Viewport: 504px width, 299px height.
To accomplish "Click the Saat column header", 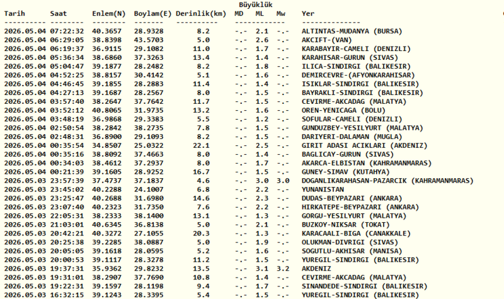I will click(59, 14).
